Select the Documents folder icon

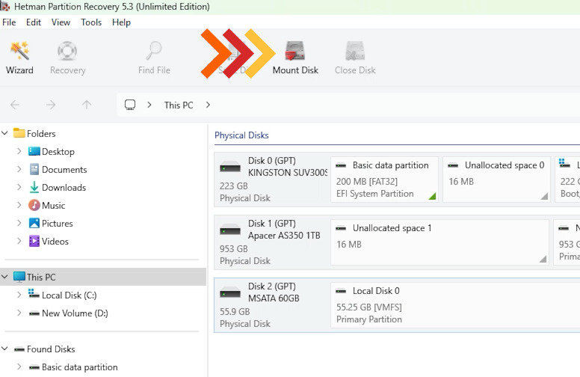34,169
